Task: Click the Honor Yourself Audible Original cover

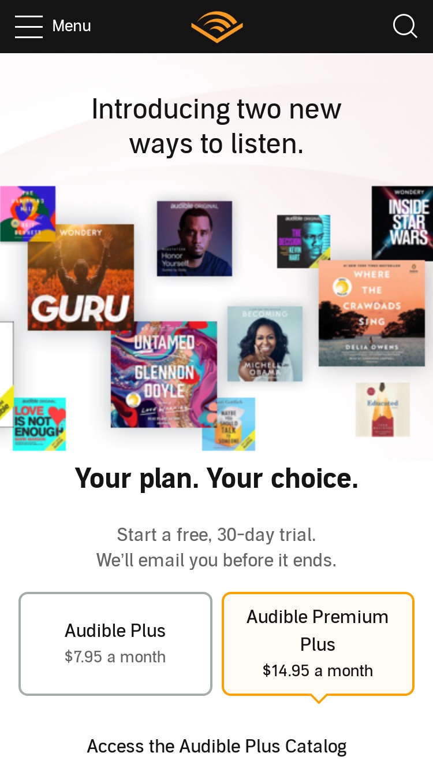Action: [195, 238]
